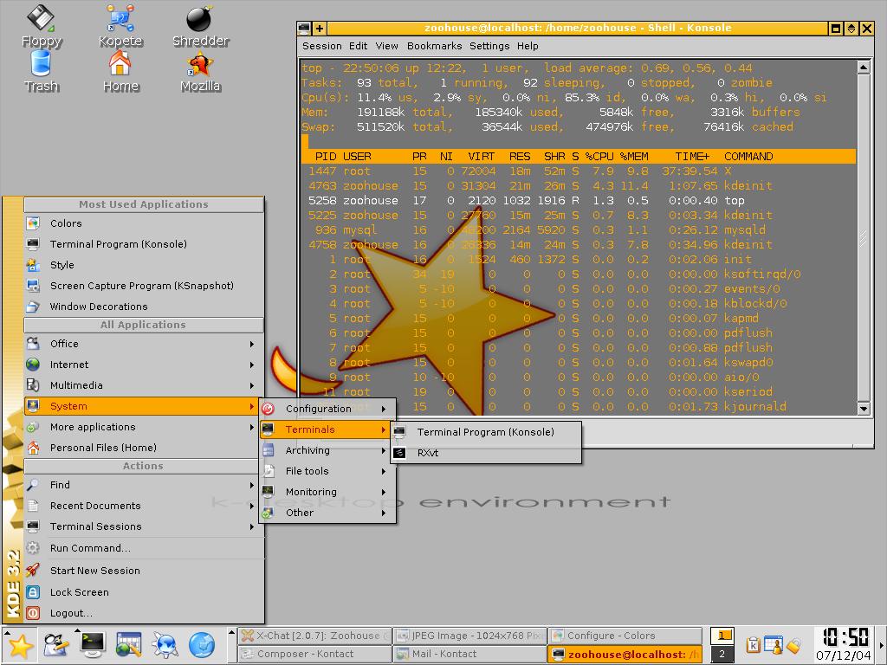
Task: Open the Settings menu in Konsole
Action: coord(489,46)
